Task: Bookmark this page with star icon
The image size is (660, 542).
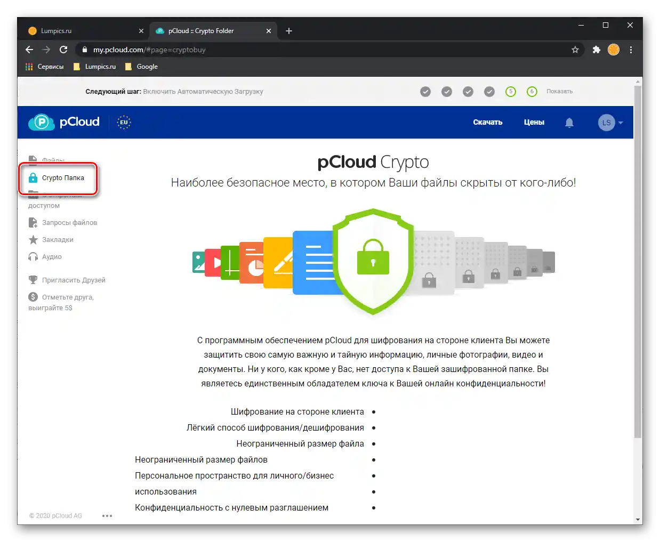Action: [x=575, y=50]
